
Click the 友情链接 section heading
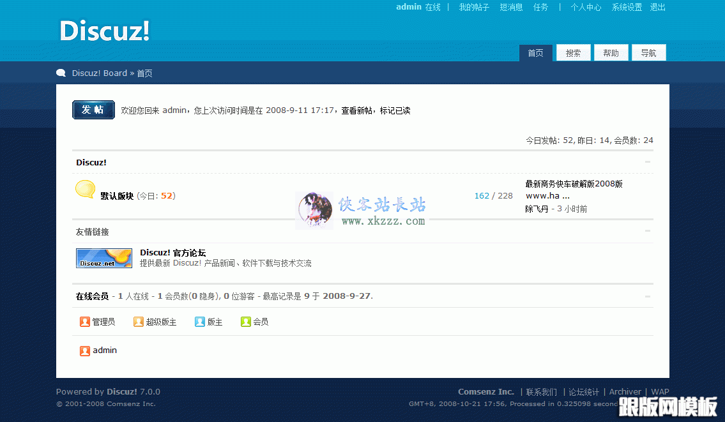coord(92,232)
